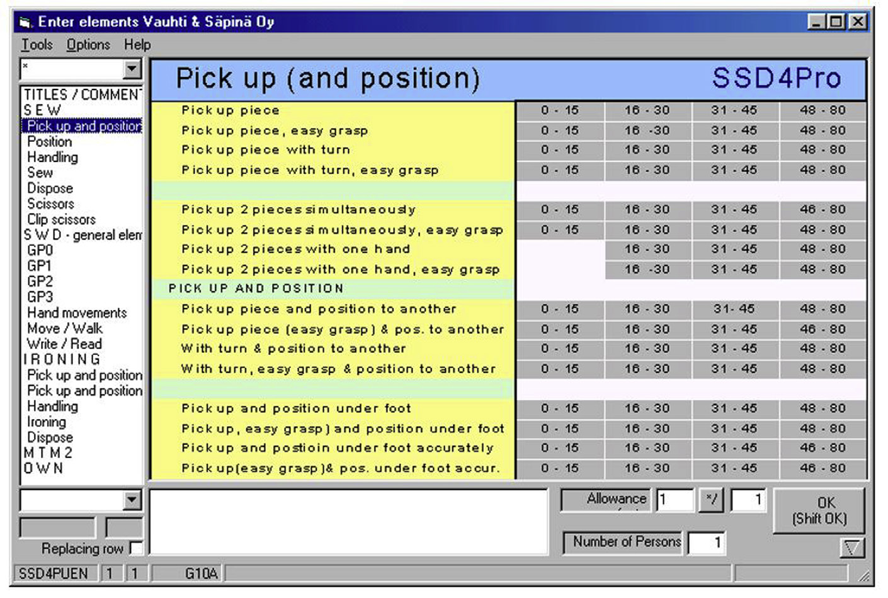
Task: Select Hand movements in the list
Action: tap(77, 313)
